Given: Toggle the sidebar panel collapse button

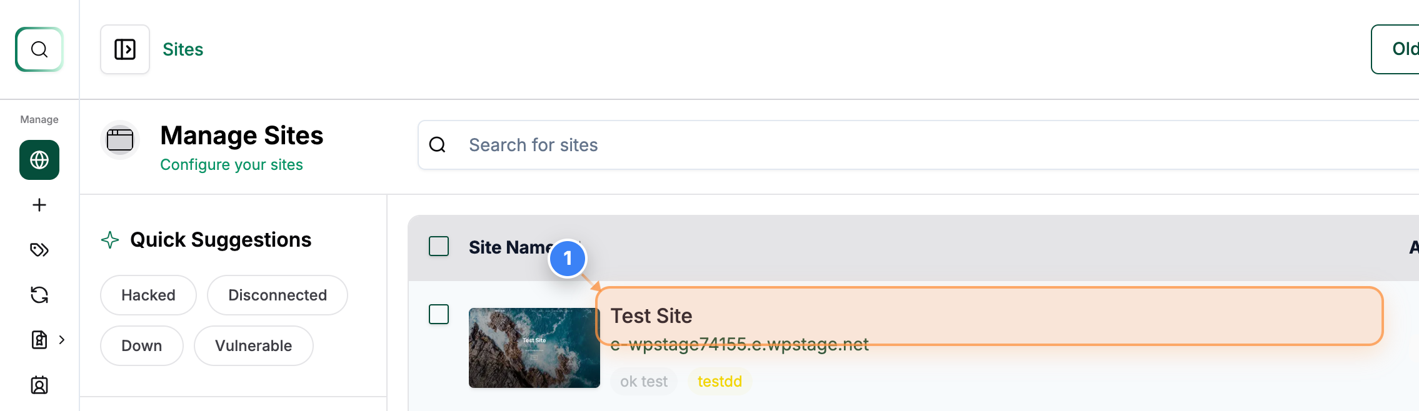Looking at the screenshot, I should point(125,49).
